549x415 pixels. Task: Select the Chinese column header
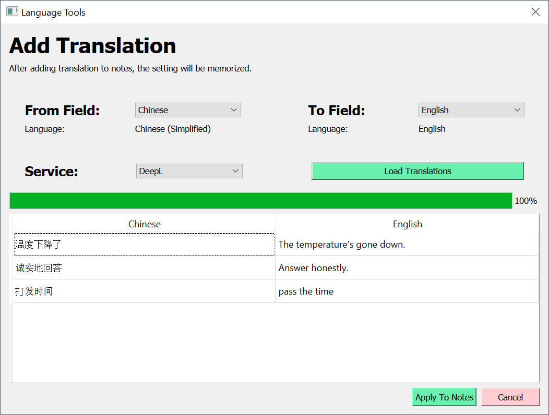145,224
